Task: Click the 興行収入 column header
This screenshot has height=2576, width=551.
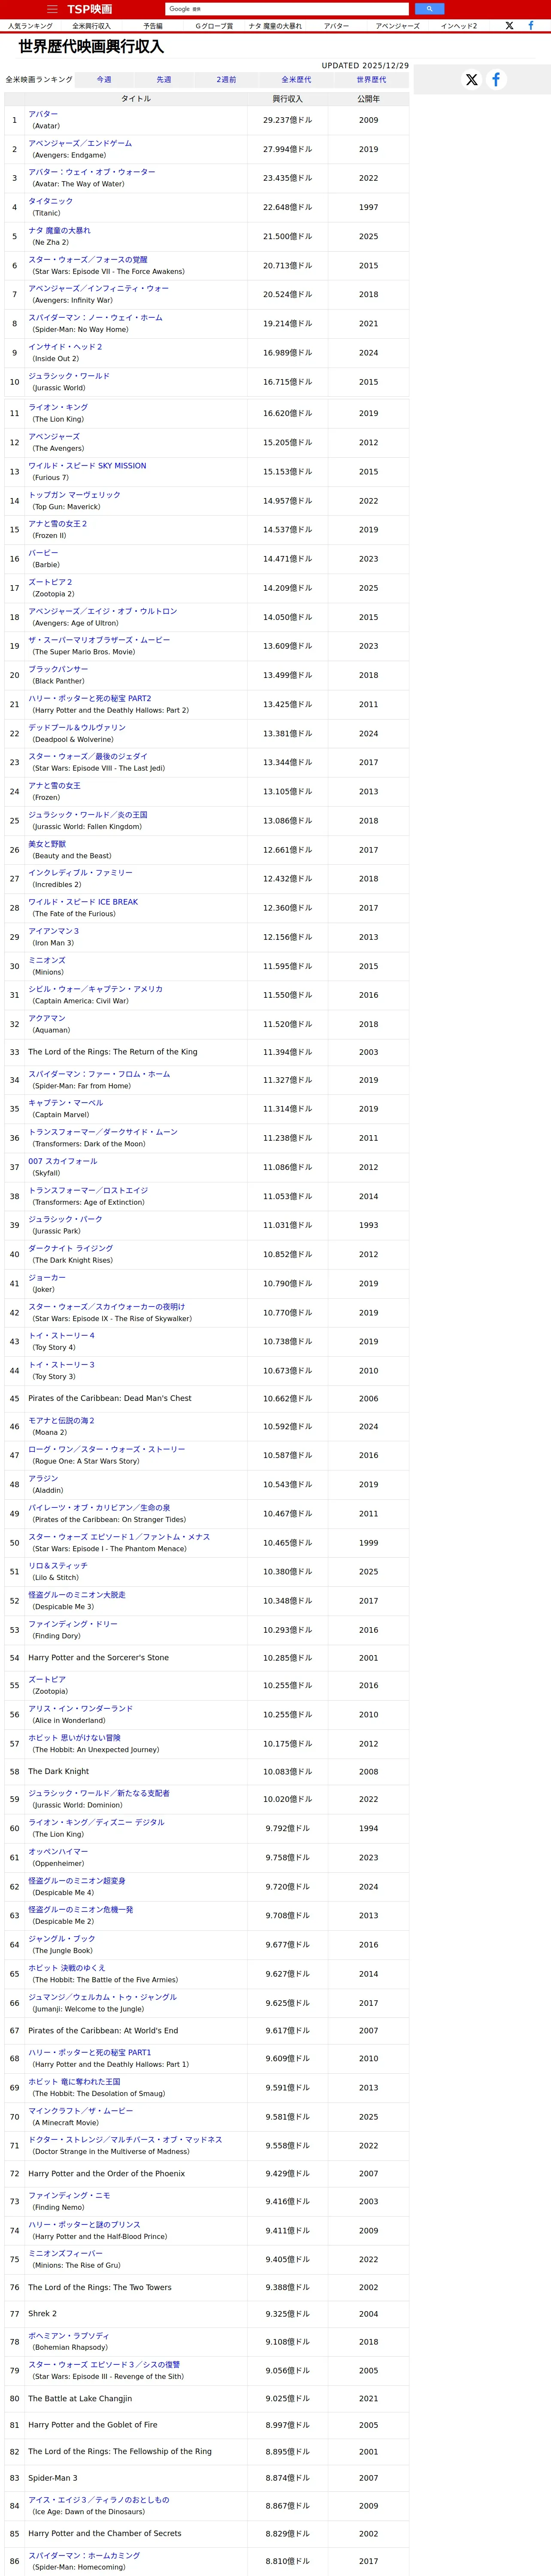Action: [287, 99]
